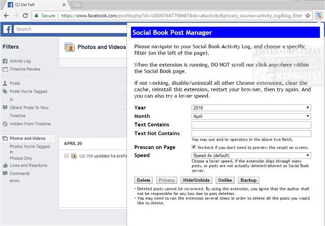Switch to the Uzi Yofi browser tab
The width and height of the screenshot is (325, 226).
point(33,5)
